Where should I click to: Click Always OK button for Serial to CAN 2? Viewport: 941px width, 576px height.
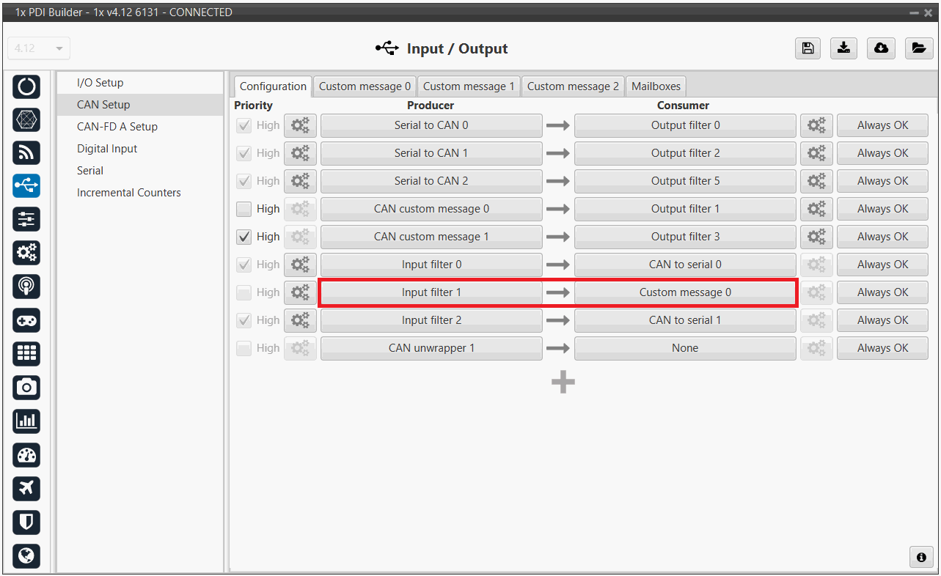(x=882, y=181)
